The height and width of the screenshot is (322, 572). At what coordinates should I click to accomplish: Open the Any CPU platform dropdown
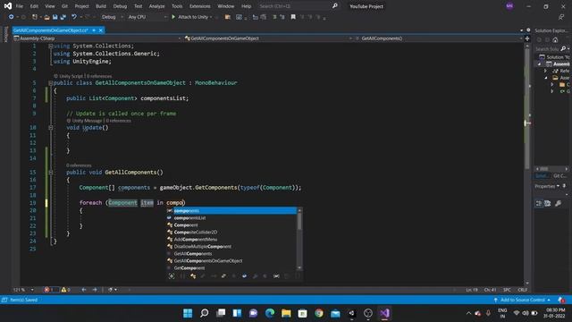tap(147, 17)
